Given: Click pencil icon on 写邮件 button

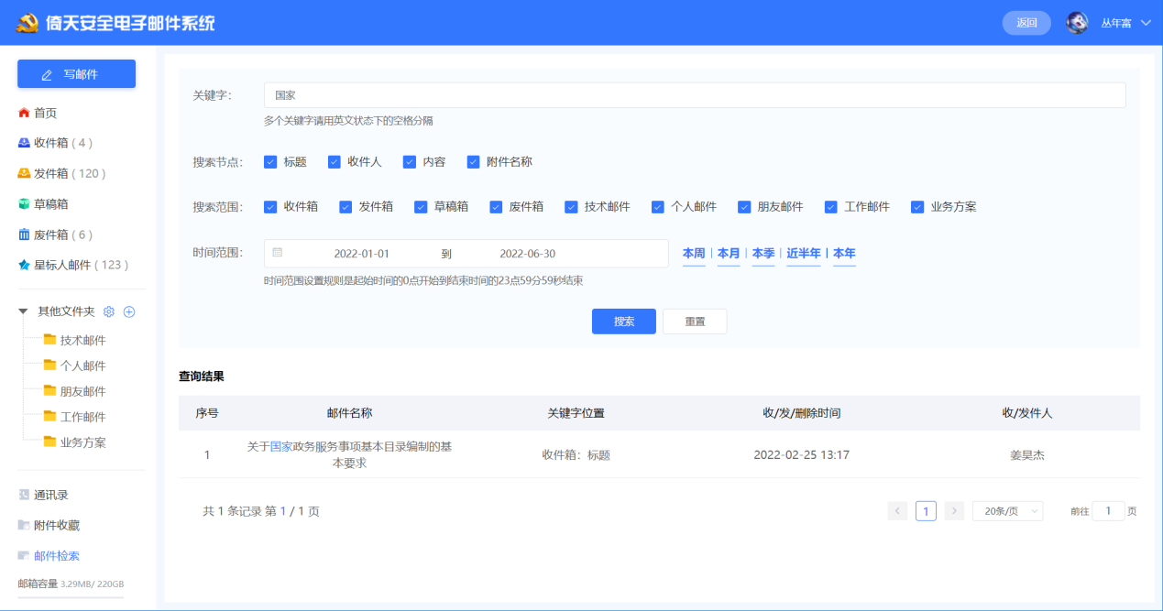Looking at the screenshot, I should [47, 75].
